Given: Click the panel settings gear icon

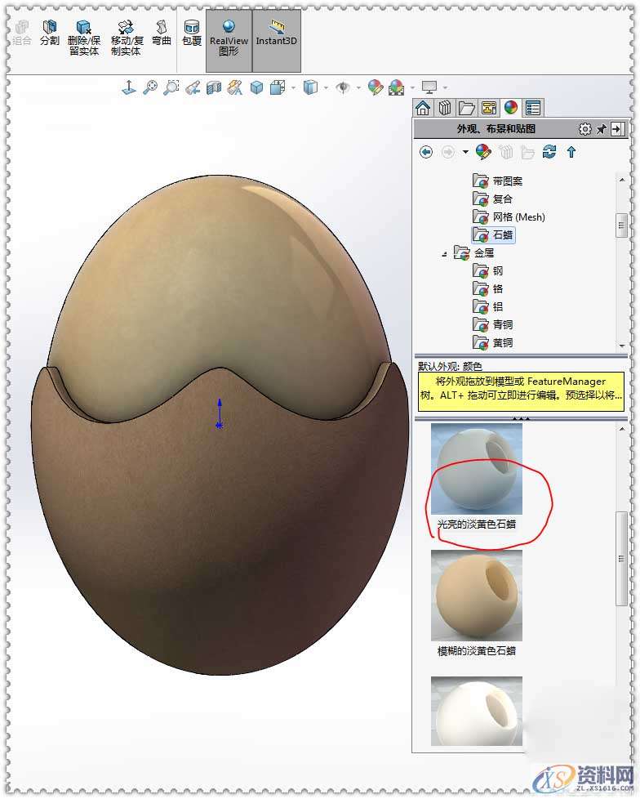Looking at the screenshot, I should click(585, 129).
